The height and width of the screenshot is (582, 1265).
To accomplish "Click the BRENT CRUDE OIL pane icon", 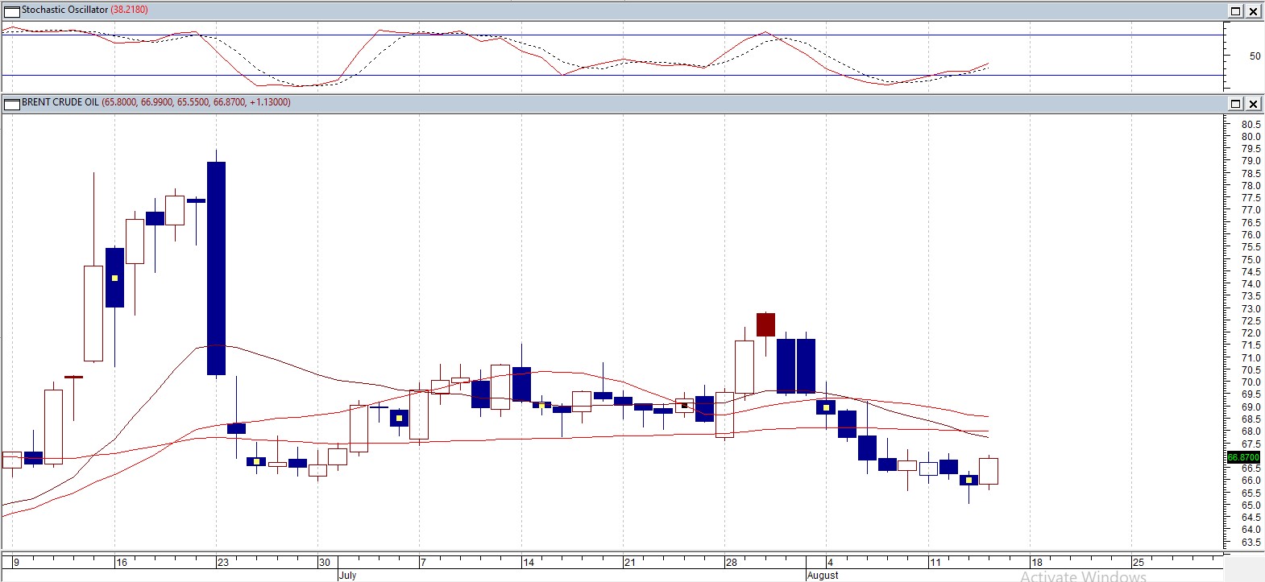I will (12, 103).
